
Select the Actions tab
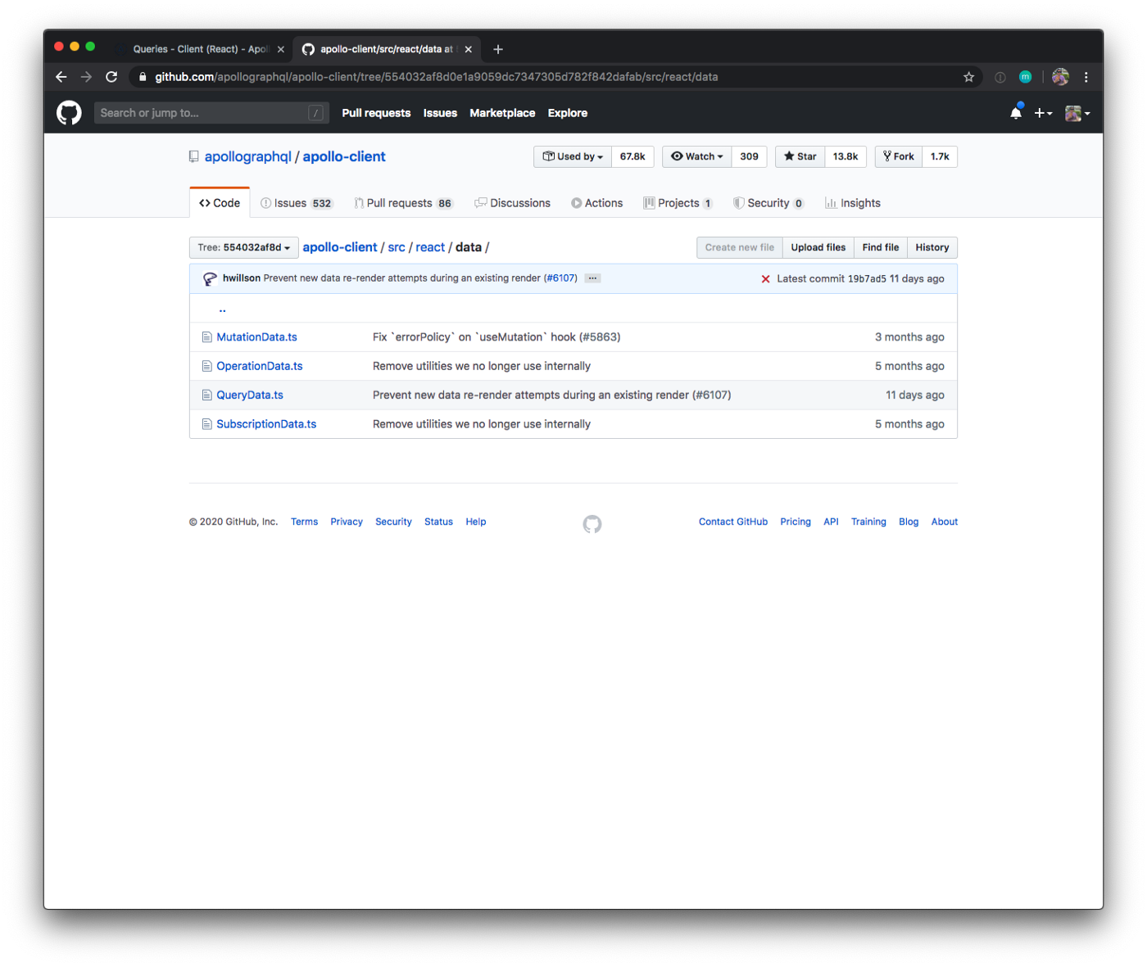[x=597, y=203]
